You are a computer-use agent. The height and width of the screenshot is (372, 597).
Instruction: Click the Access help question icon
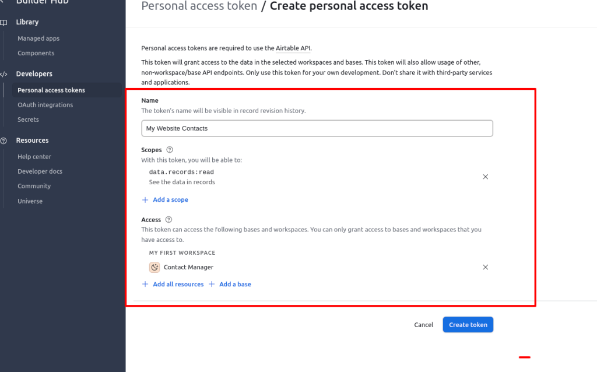(x=168, y=220)
